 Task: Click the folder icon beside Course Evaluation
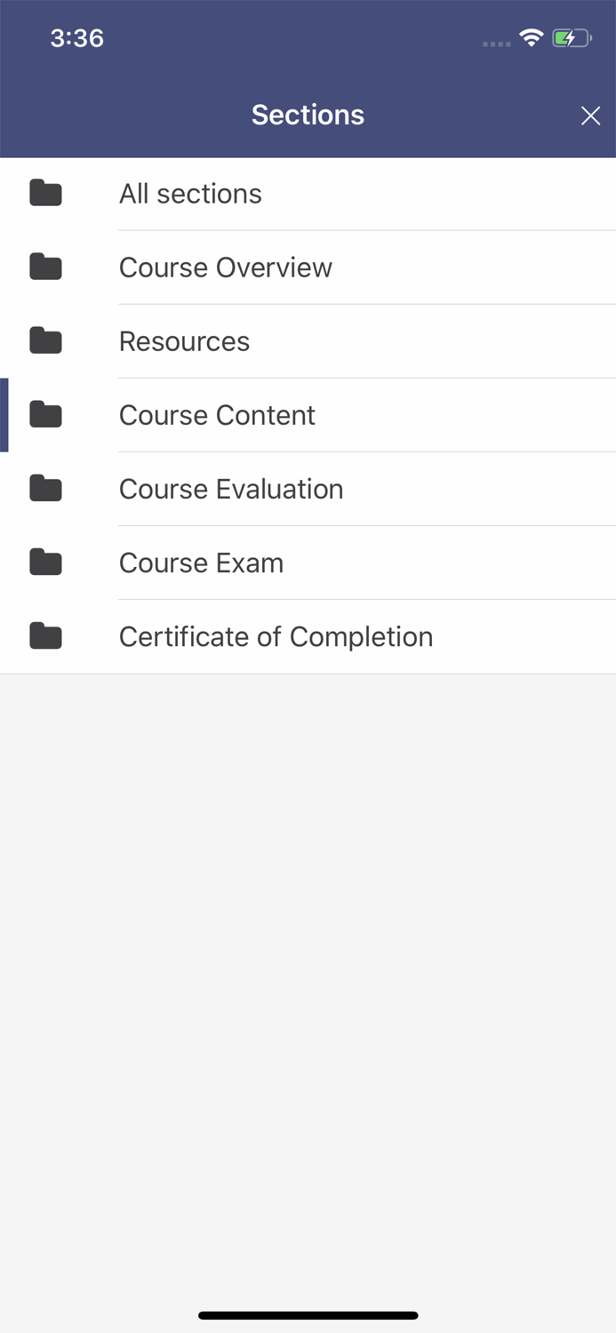pos(45,489)
